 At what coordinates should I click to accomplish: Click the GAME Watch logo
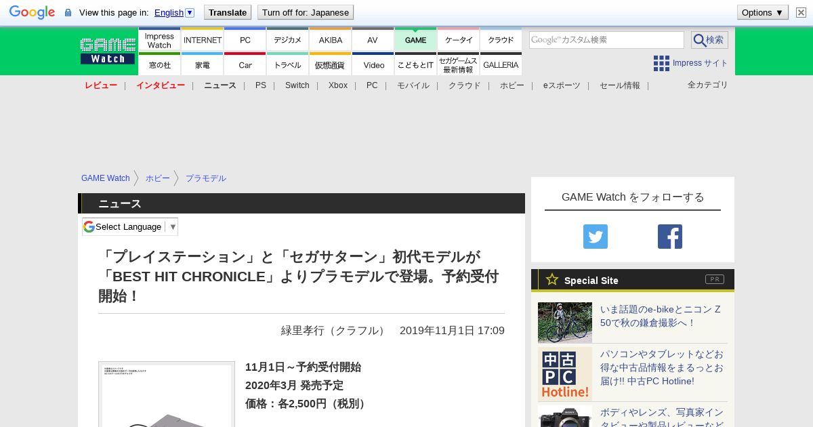[x=108, y=51]
